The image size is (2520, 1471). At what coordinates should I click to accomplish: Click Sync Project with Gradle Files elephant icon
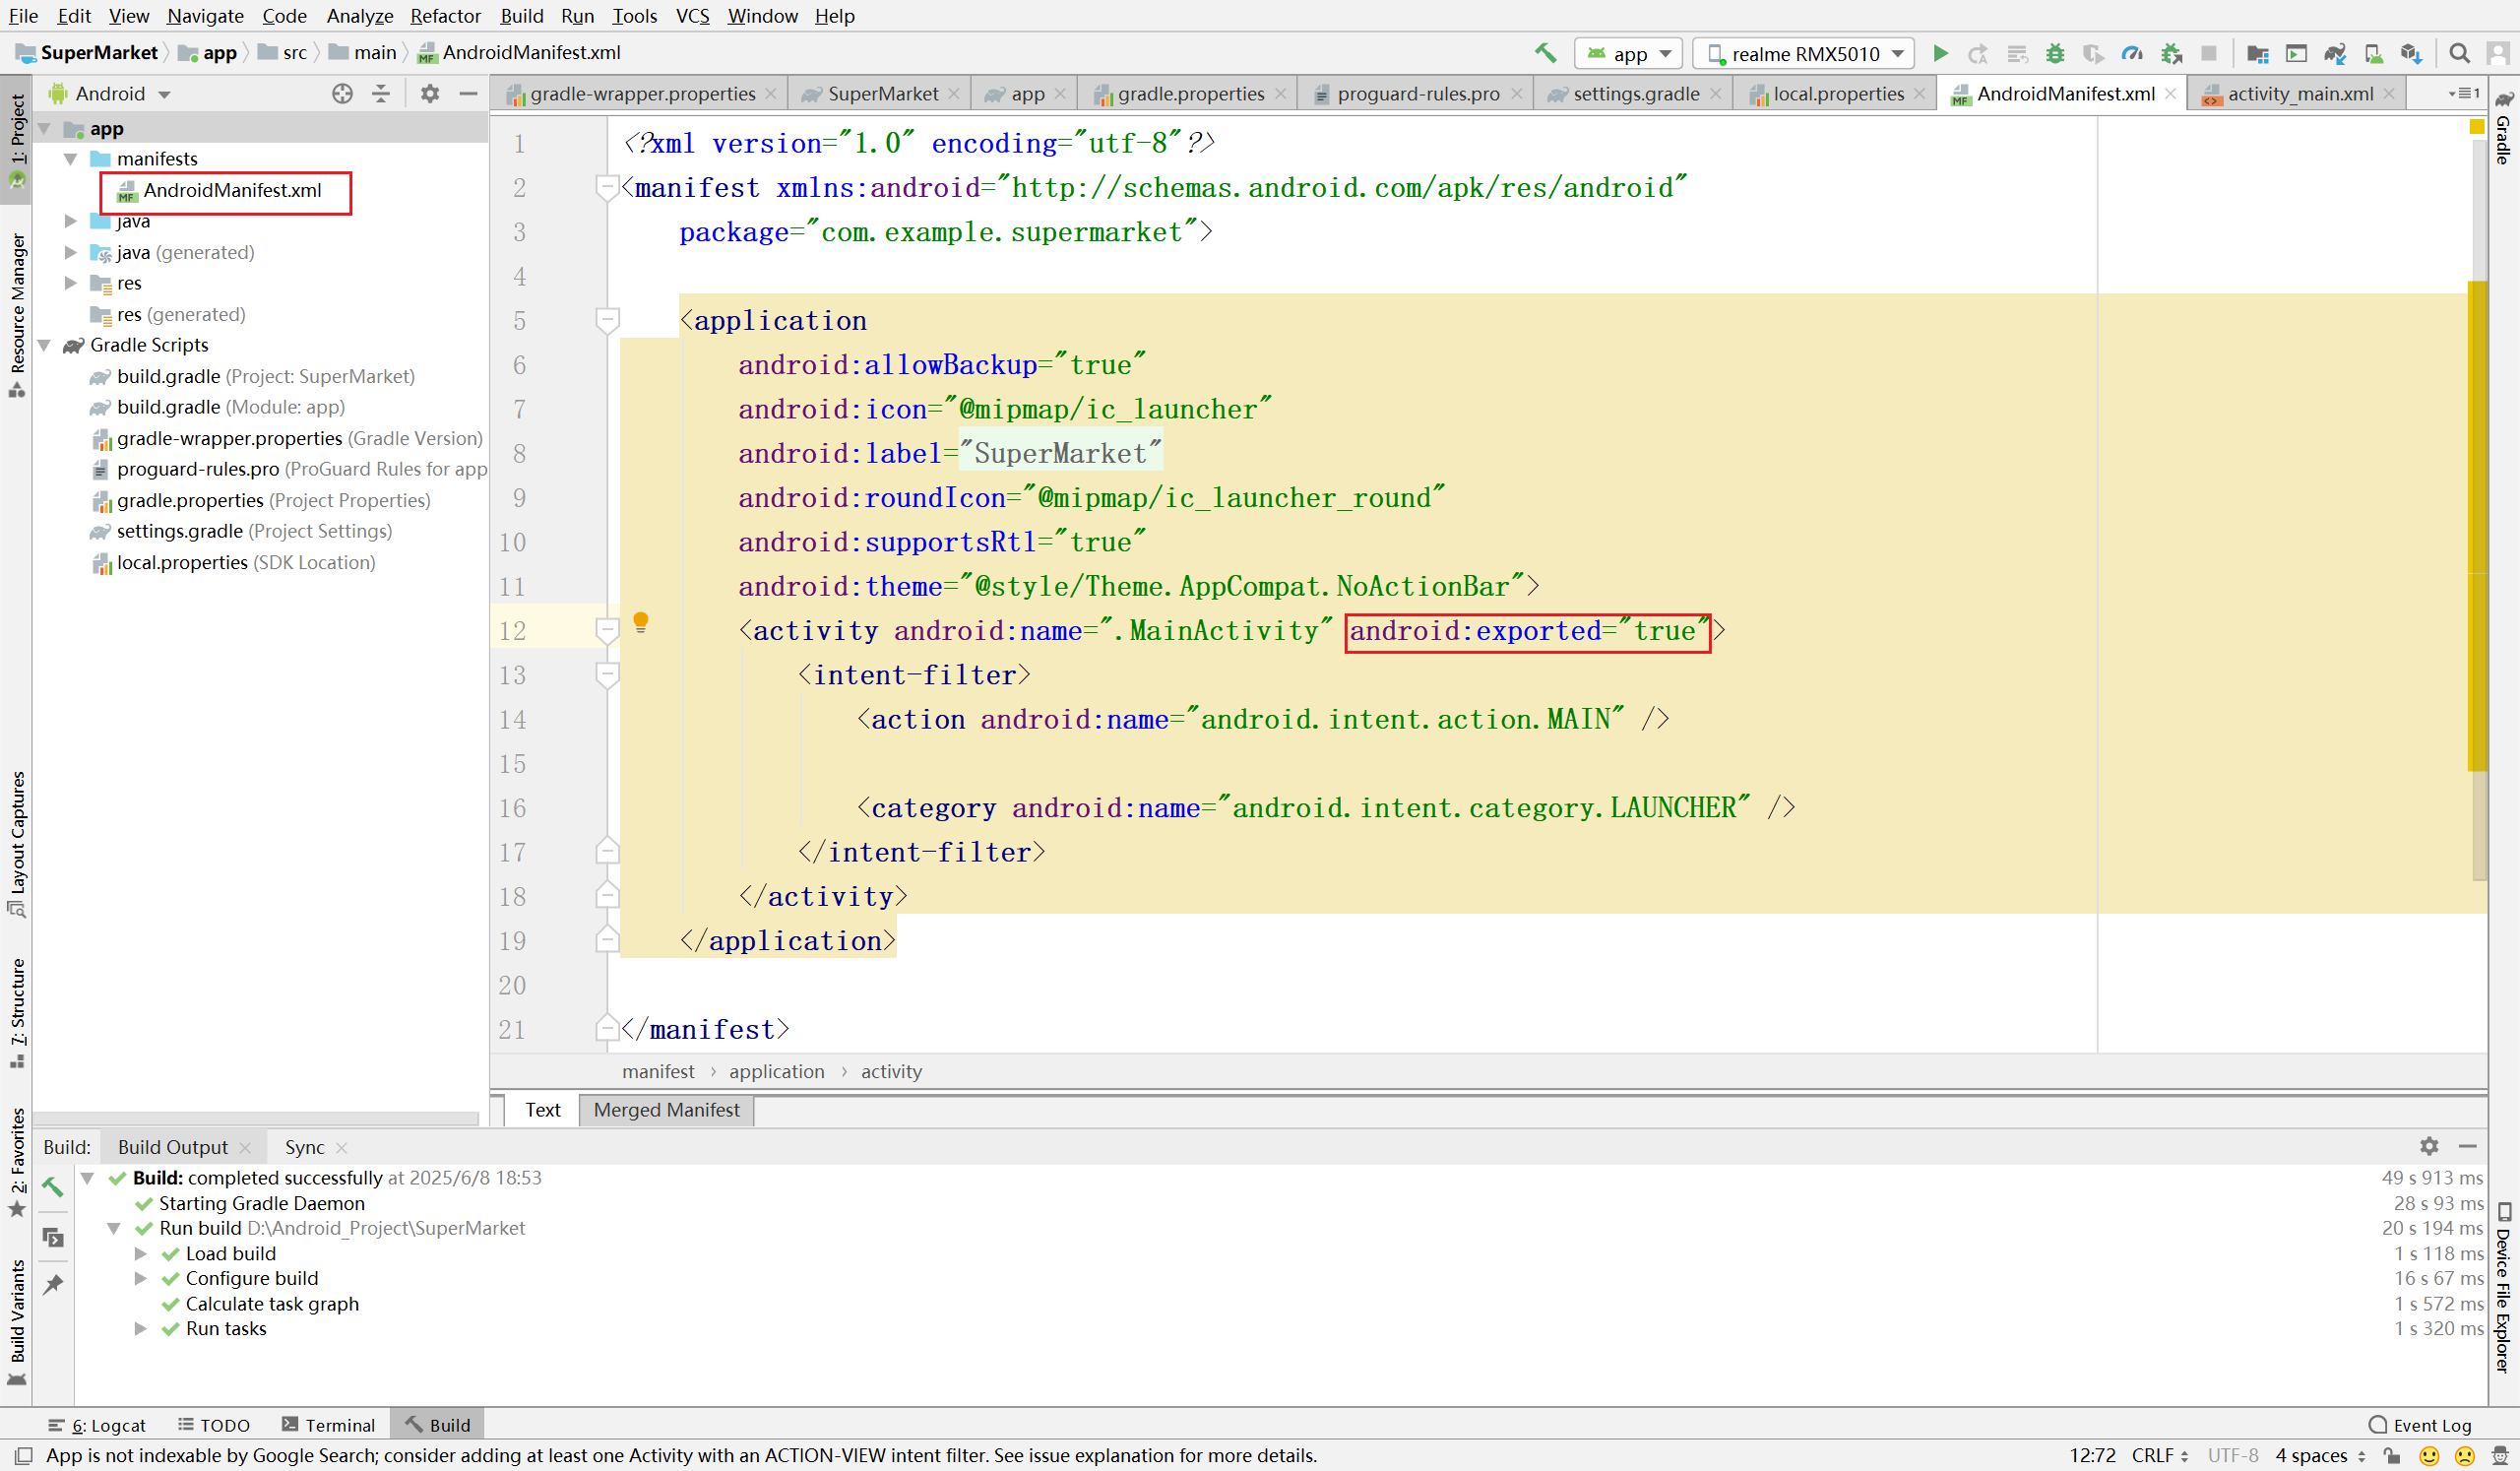[x=2335, y=53]
